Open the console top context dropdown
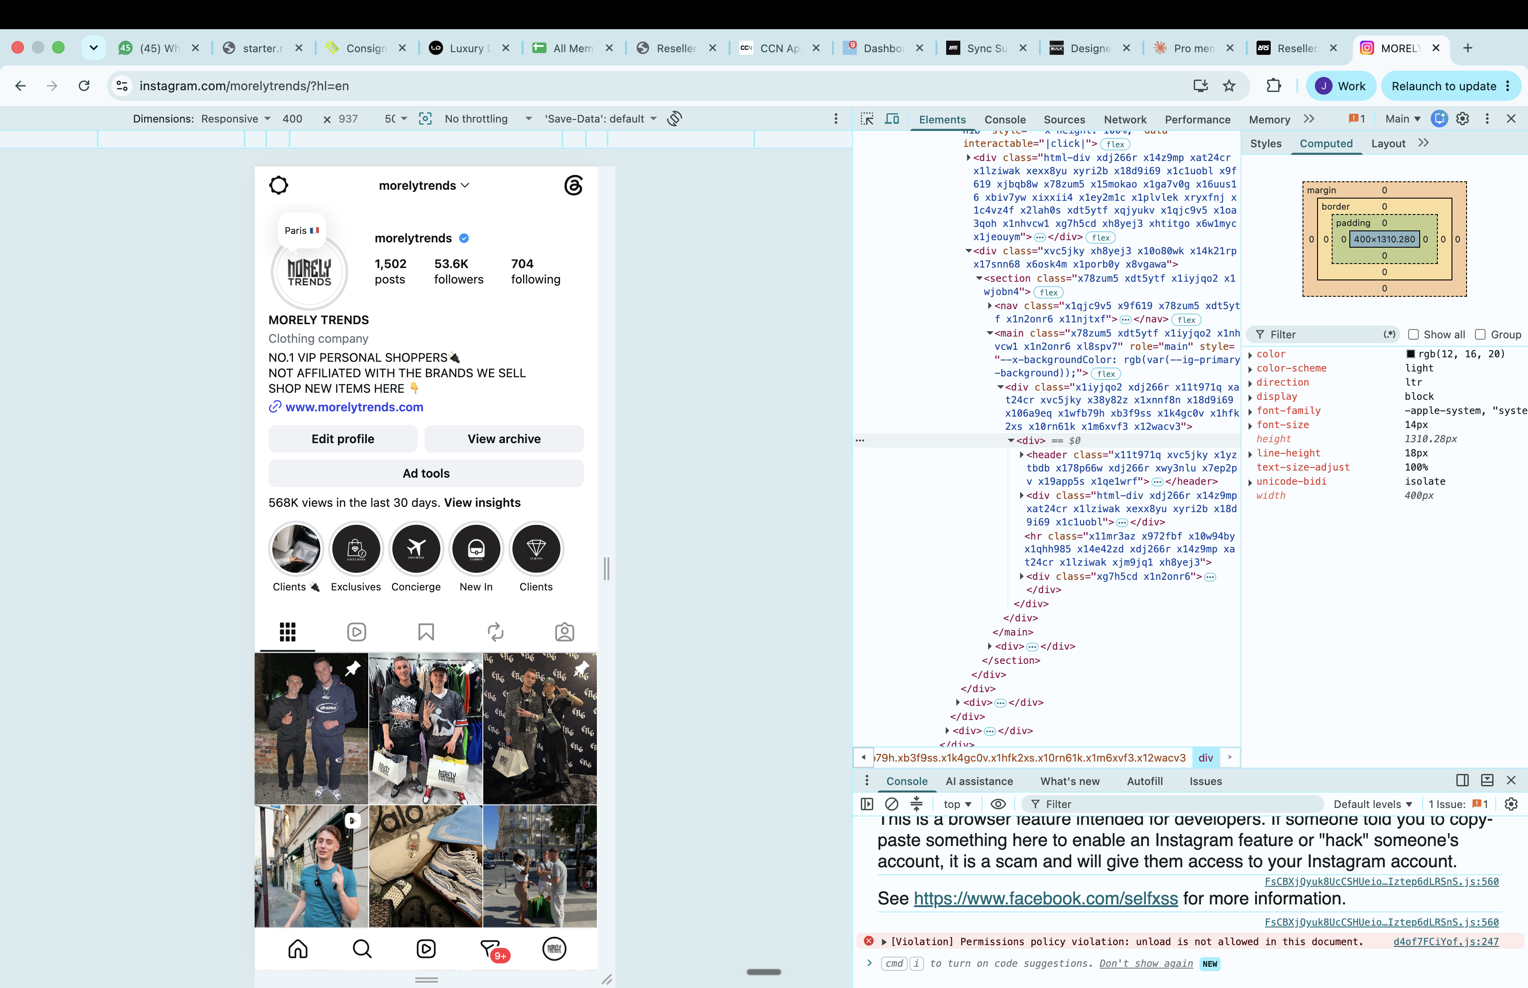 click(957, 804)
